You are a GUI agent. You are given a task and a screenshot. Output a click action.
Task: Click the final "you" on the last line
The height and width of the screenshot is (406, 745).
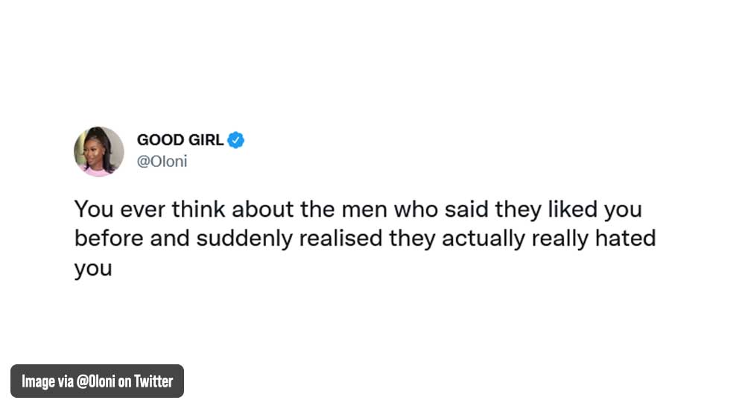(x=92, y=269)
